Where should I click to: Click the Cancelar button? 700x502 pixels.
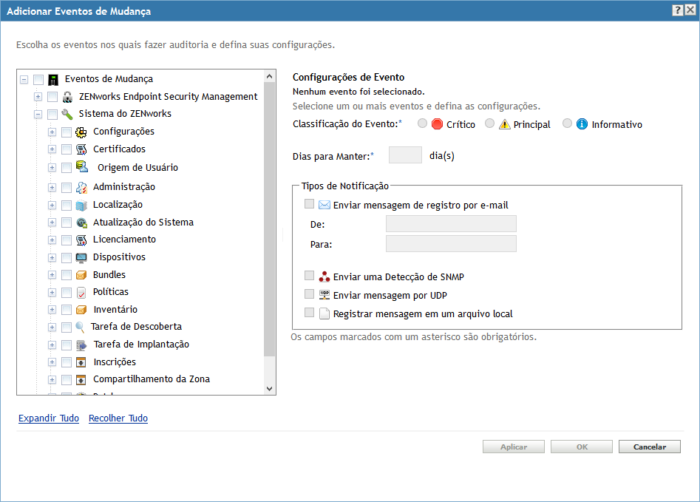click(x=650, y=447)
